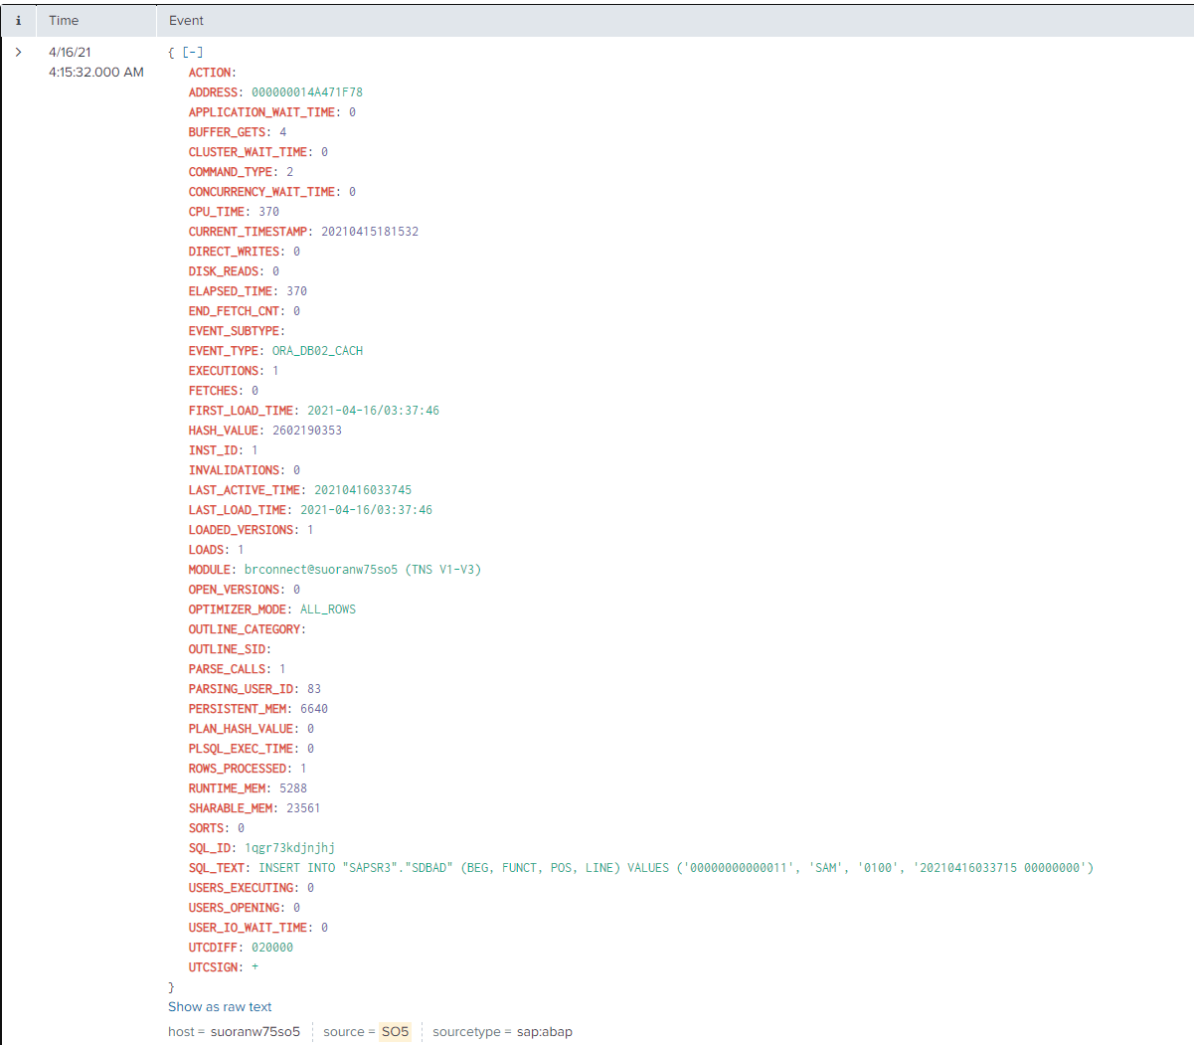Click the Show as raw text link

click(220, 1006)
